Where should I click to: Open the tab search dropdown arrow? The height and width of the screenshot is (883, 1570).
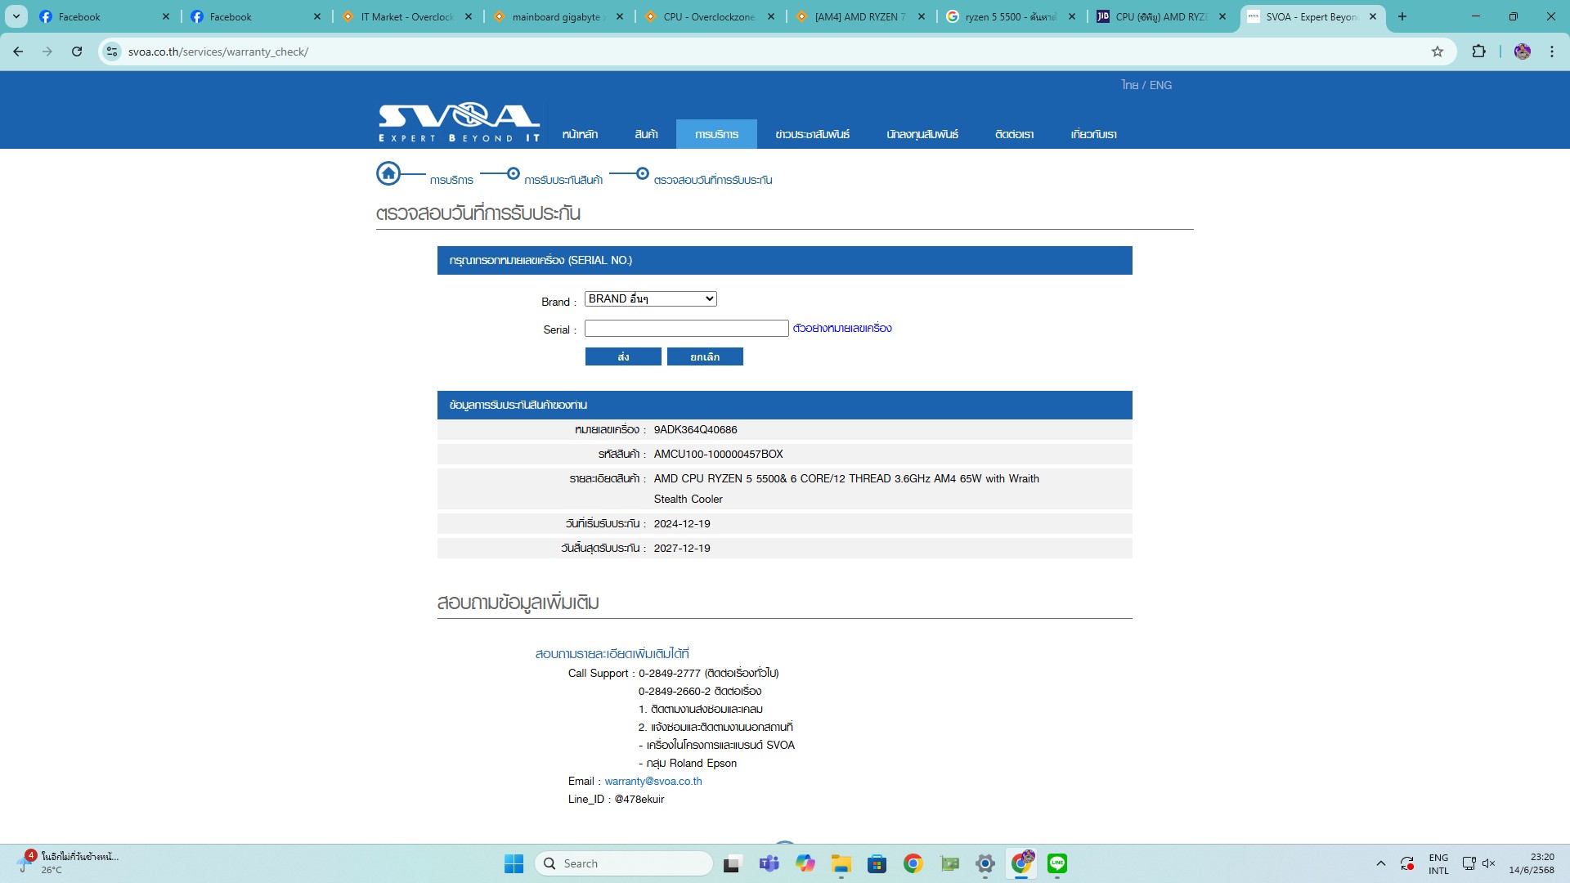[x=16, y=16]
